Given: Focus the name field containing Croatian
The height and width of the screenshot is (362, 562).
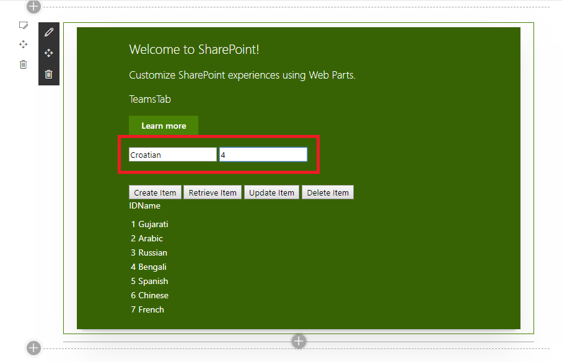Looking at the screenshot, I should point(173,155).
